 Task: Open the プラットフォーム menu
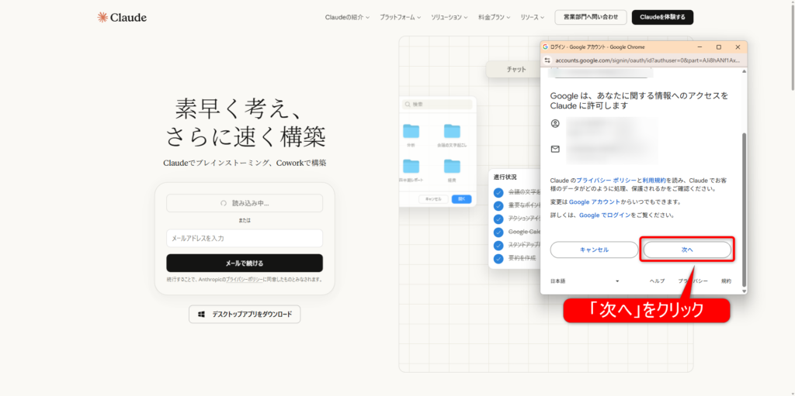[400, 17]
